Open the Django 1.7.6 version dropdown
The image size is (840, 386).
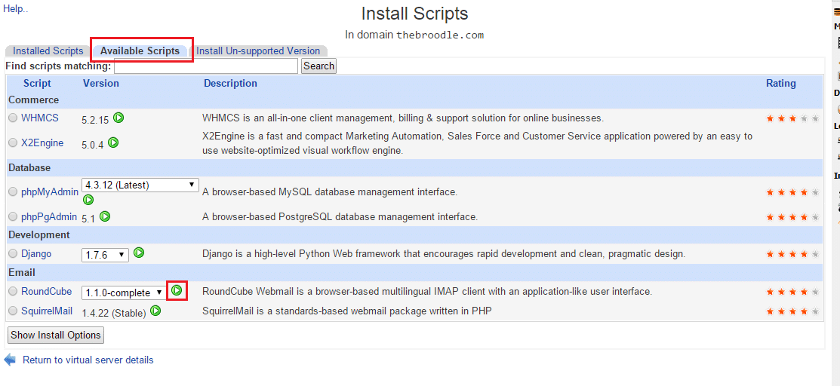click(105, 255)
